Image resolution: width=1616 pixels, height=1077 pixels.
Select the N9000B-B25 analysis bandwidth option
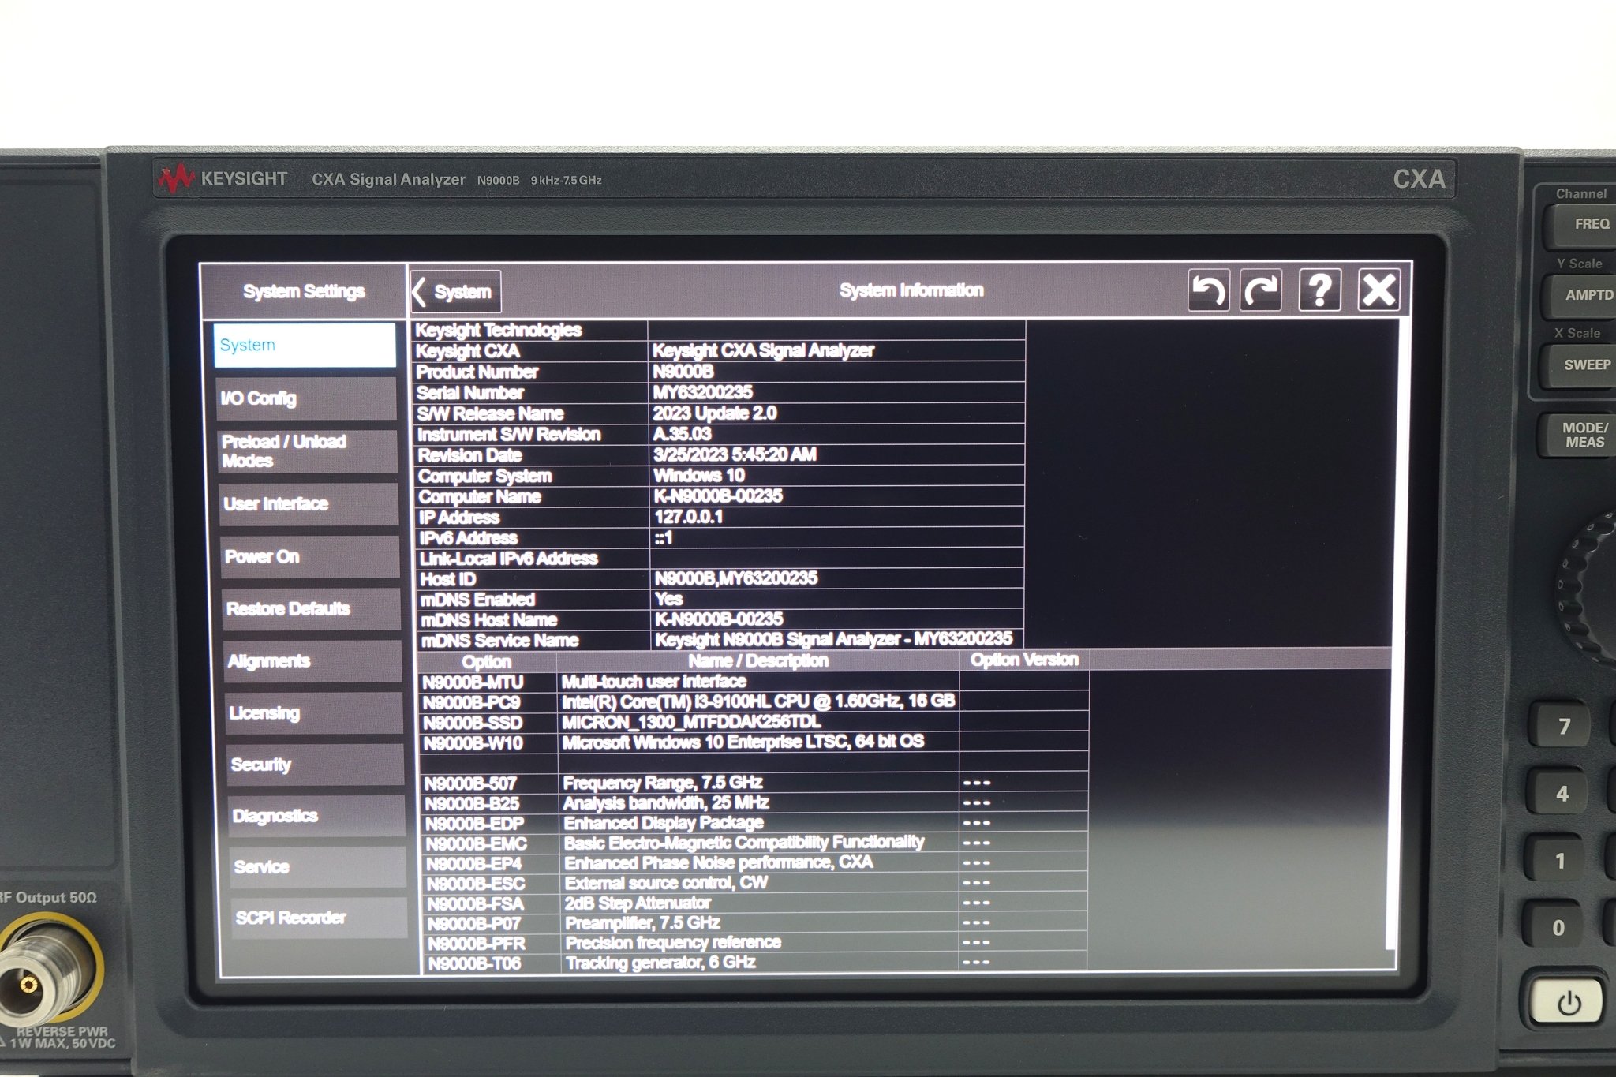754,803
